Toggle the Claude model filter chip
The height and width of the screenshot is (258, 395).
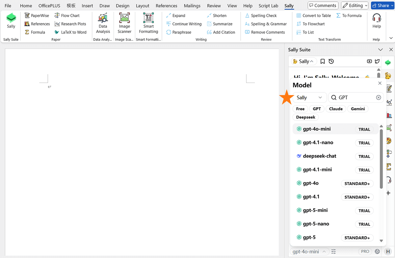(336, 109)
